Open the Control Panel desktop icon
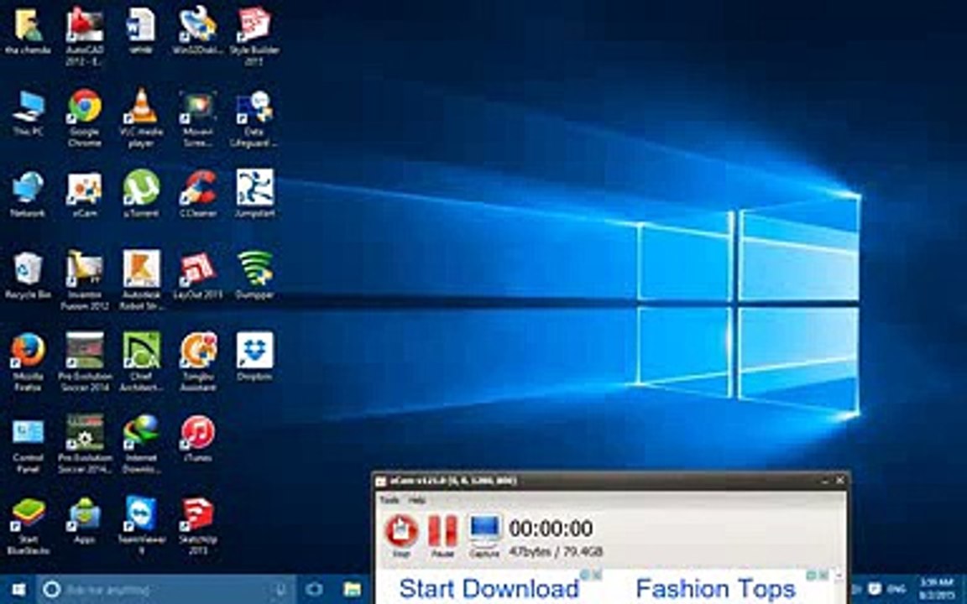The image size is (967, 604). [28, 445]
